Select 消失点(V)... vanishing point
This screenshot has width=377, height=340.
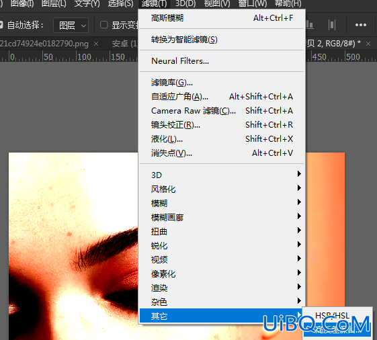pyautogui.click(x=222, y=153)
